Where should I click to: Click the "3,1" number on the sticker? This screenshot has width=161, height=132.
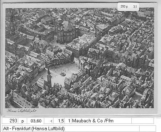coord(135,7)
